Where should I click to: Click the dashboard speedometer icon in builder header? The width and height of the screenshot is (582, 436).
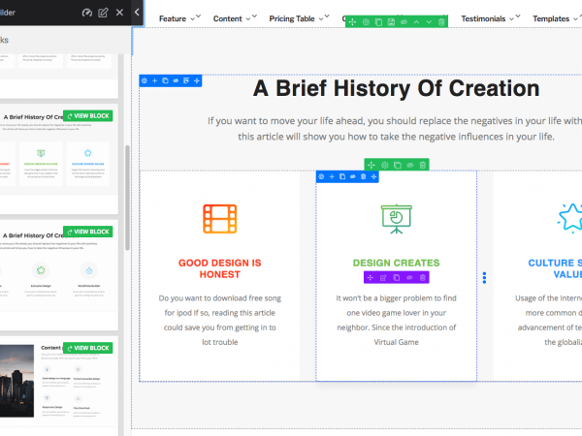(86, 13)
